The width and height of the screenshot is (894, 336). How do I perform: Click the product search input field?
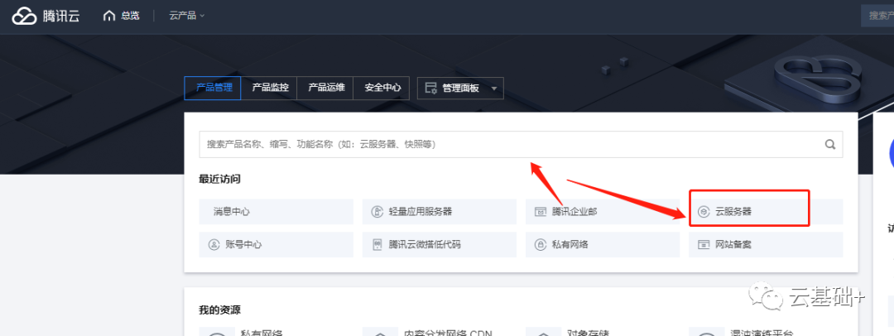pos(521,144)
